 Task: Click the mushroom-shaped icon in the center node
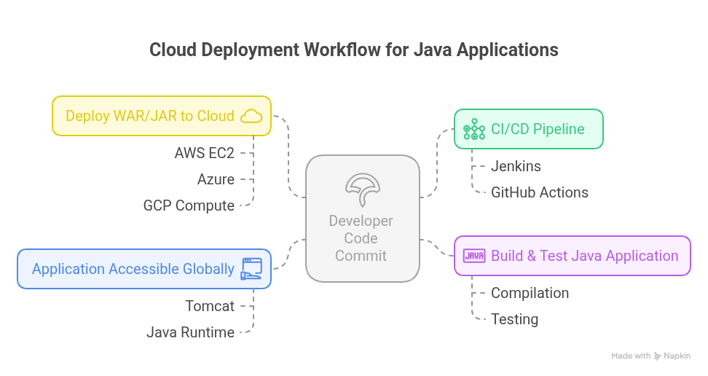[362, 190]
